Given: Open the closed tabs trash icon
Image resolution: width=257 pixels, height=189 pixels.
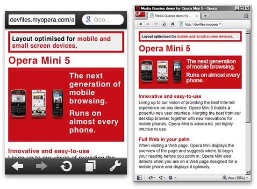Looking at the screenshot, I should point(246,15).
